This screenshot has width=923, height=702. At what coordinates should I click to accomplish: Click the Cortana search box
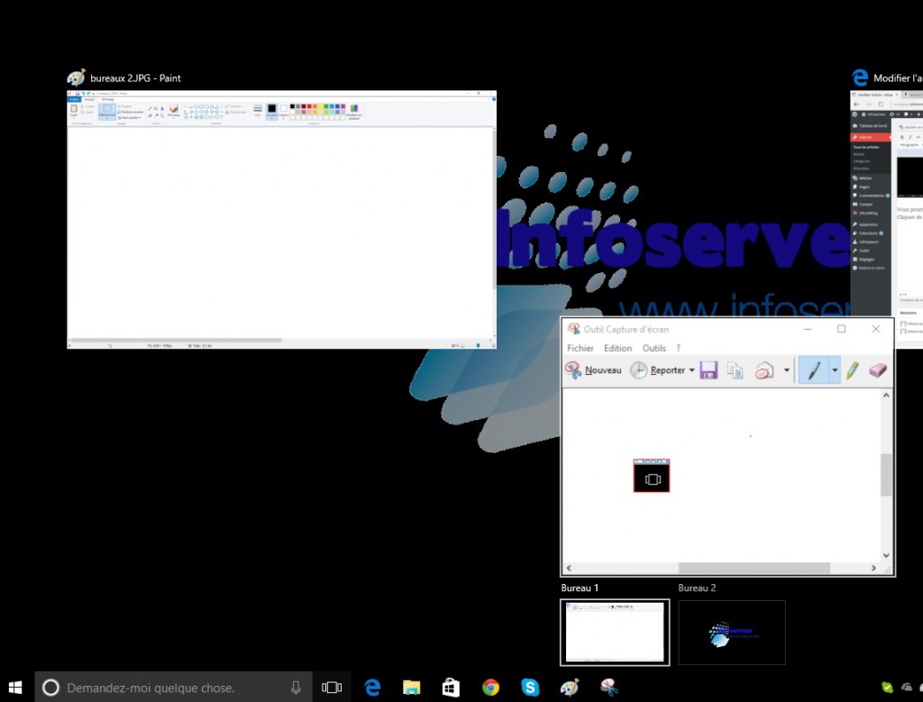174,688
